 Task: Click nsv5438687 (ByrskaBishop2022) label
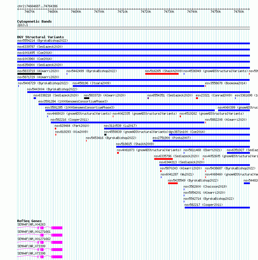tap(230, 168)
